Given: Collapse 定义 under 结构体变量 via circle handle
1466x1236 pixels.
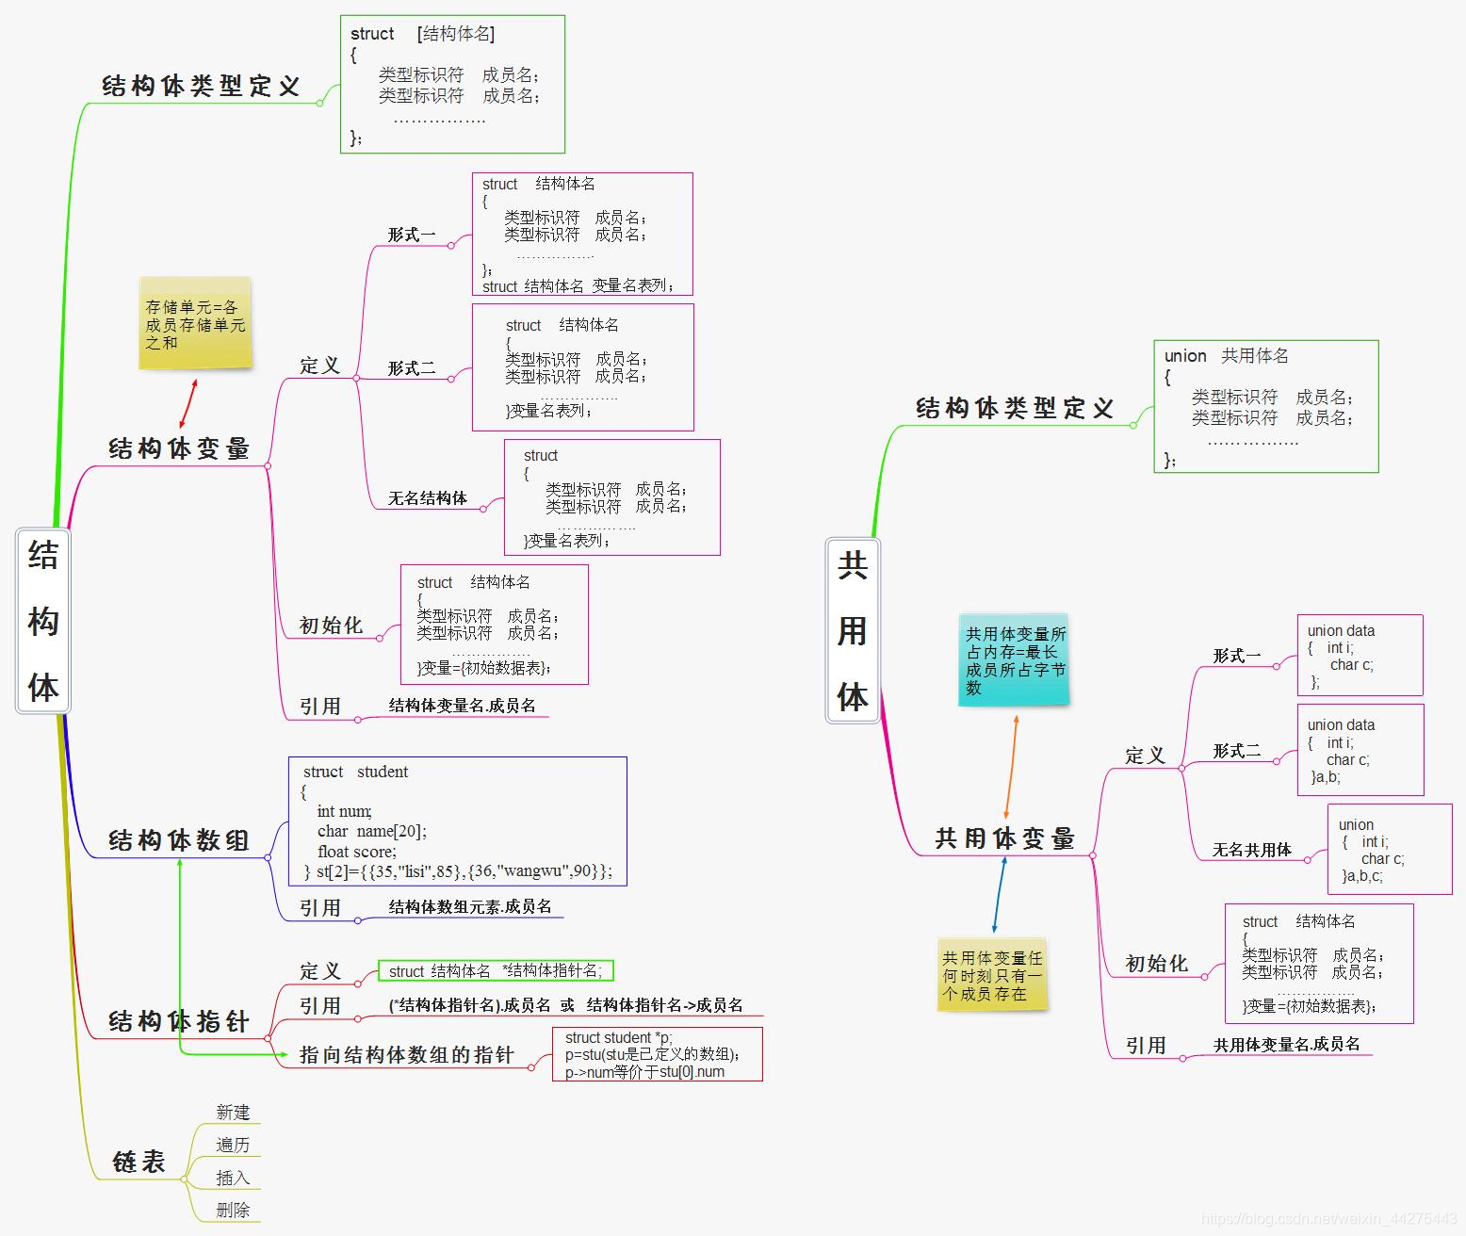Looking at the screenshot, I should [356, 378].
